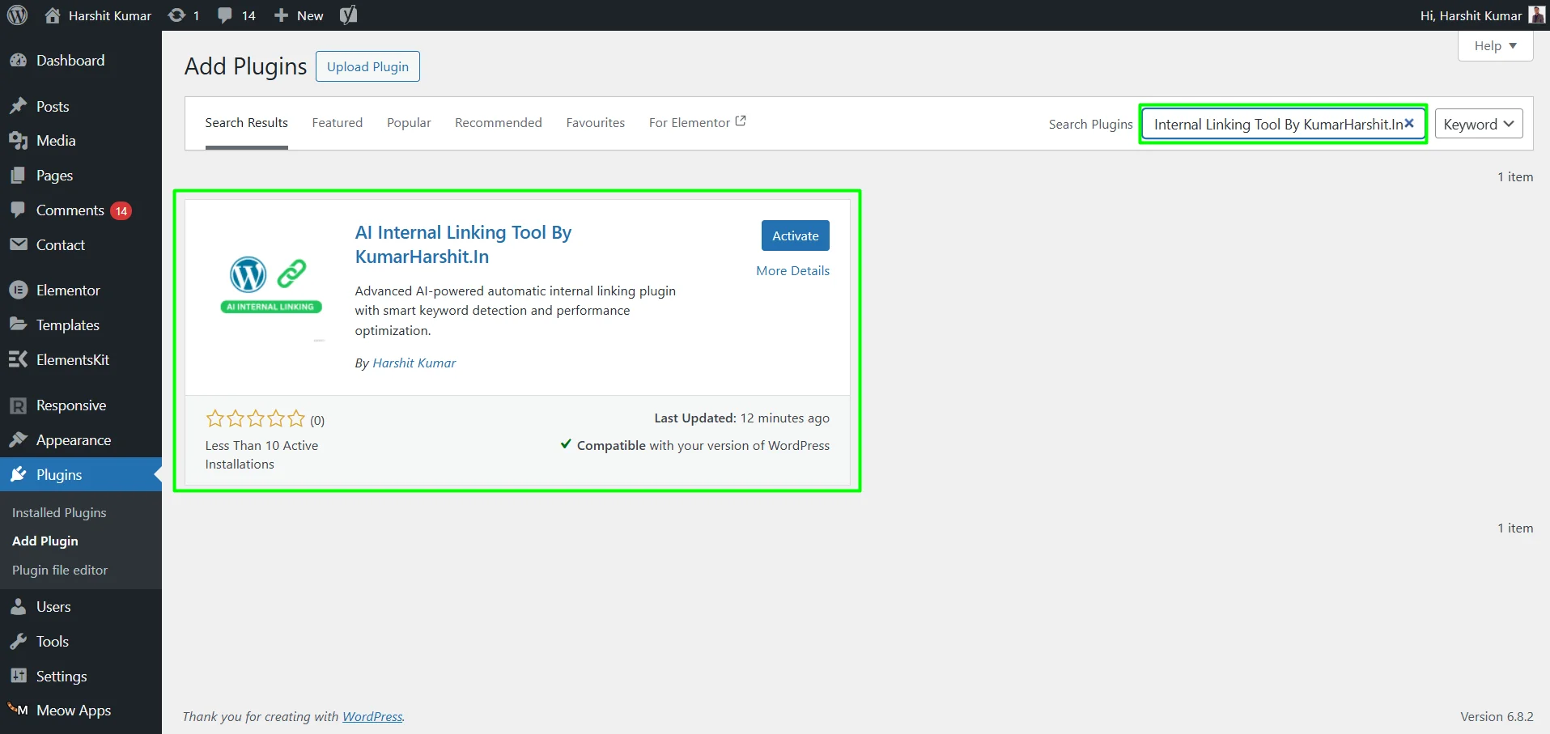This screenshot has width=1550, height=734.
Task: Click the user avatar at top right
Action: [1536, 15]
